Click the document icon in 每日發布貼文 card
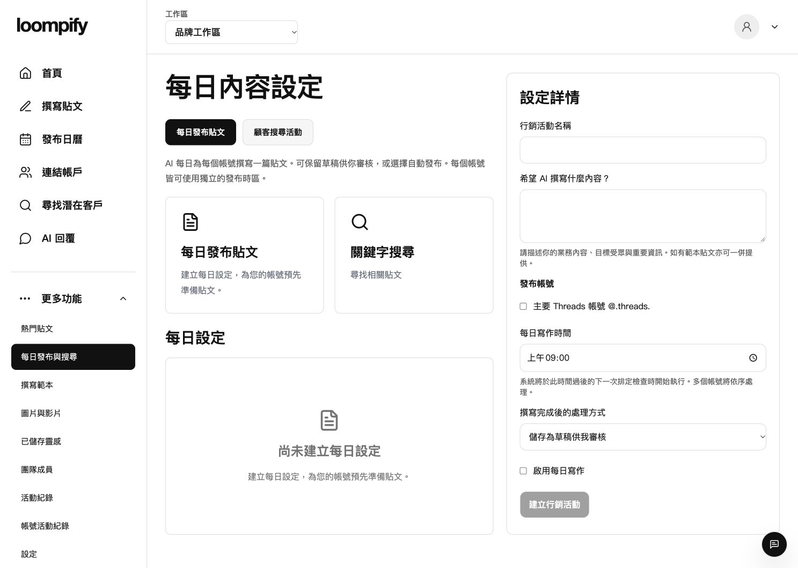The height and width of the screenshot is (568, 798). (191, 222)
